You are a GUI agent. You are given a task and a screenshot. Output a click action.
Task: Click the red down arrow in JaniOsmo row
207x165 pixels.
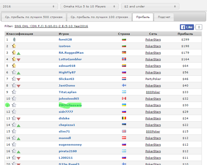(x=18, y=86)
